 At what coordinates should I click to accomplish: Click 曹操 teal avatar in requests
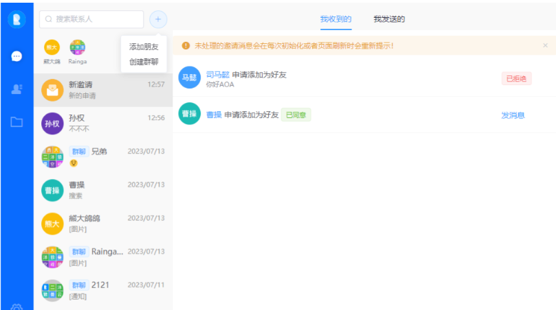click(x=190, y=114)
